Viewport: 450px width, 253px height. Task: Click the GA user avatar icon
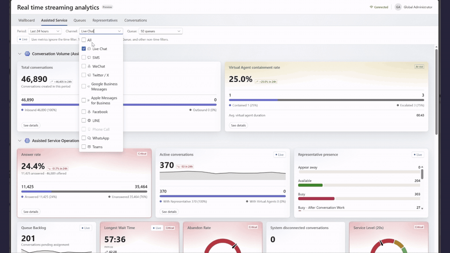click(398, 7)
